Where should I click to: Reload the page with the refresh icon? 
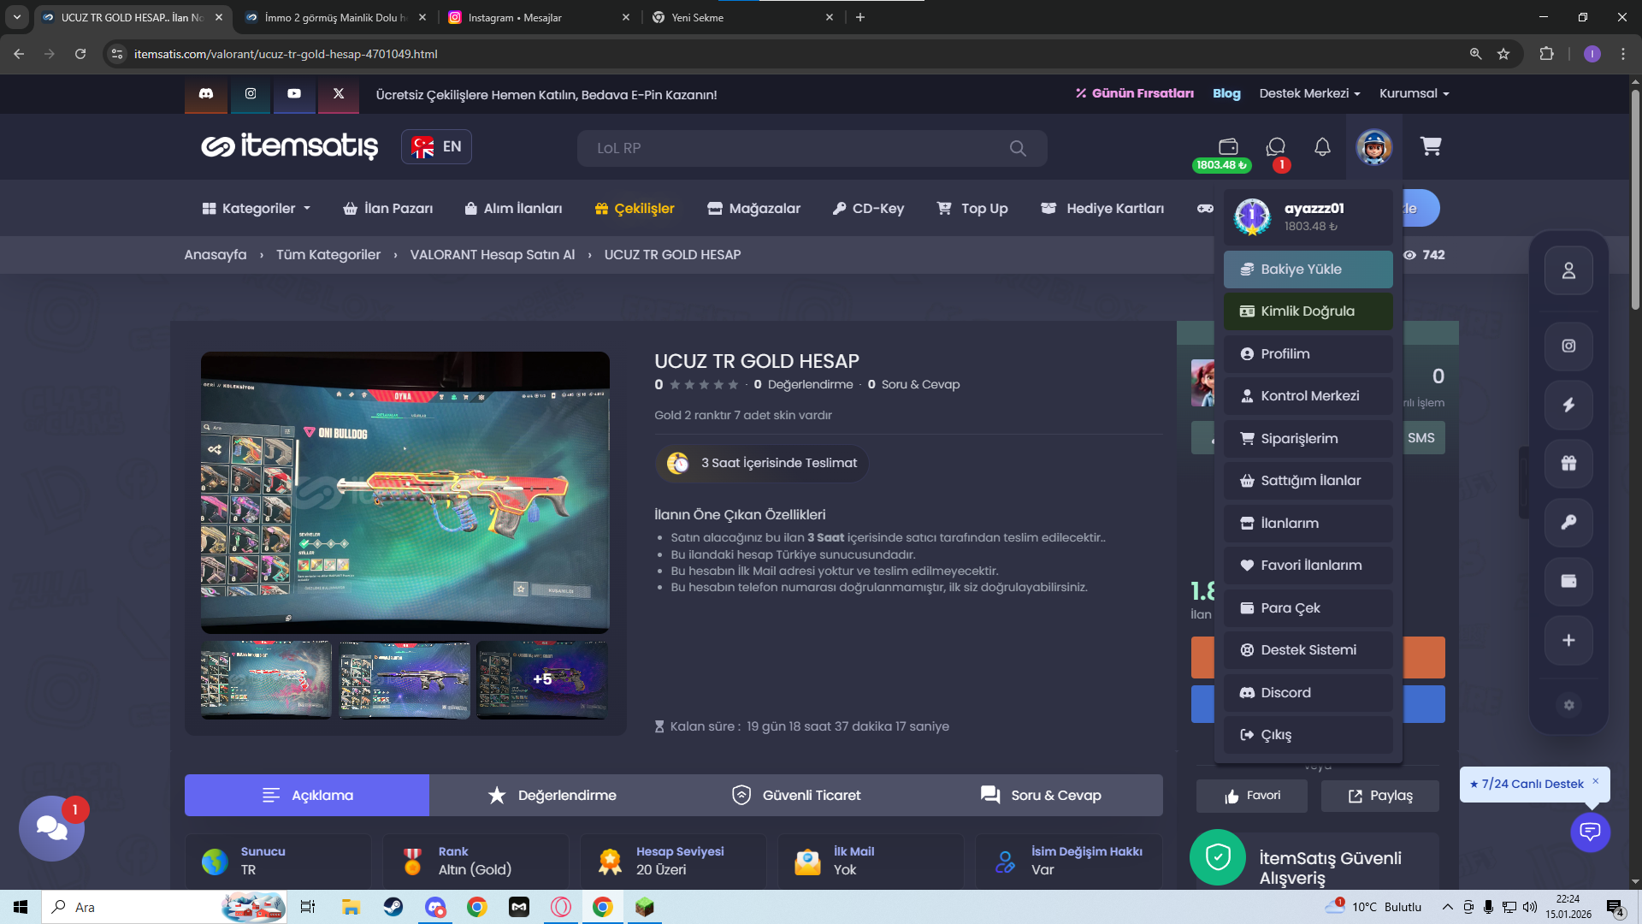point(80,54)
